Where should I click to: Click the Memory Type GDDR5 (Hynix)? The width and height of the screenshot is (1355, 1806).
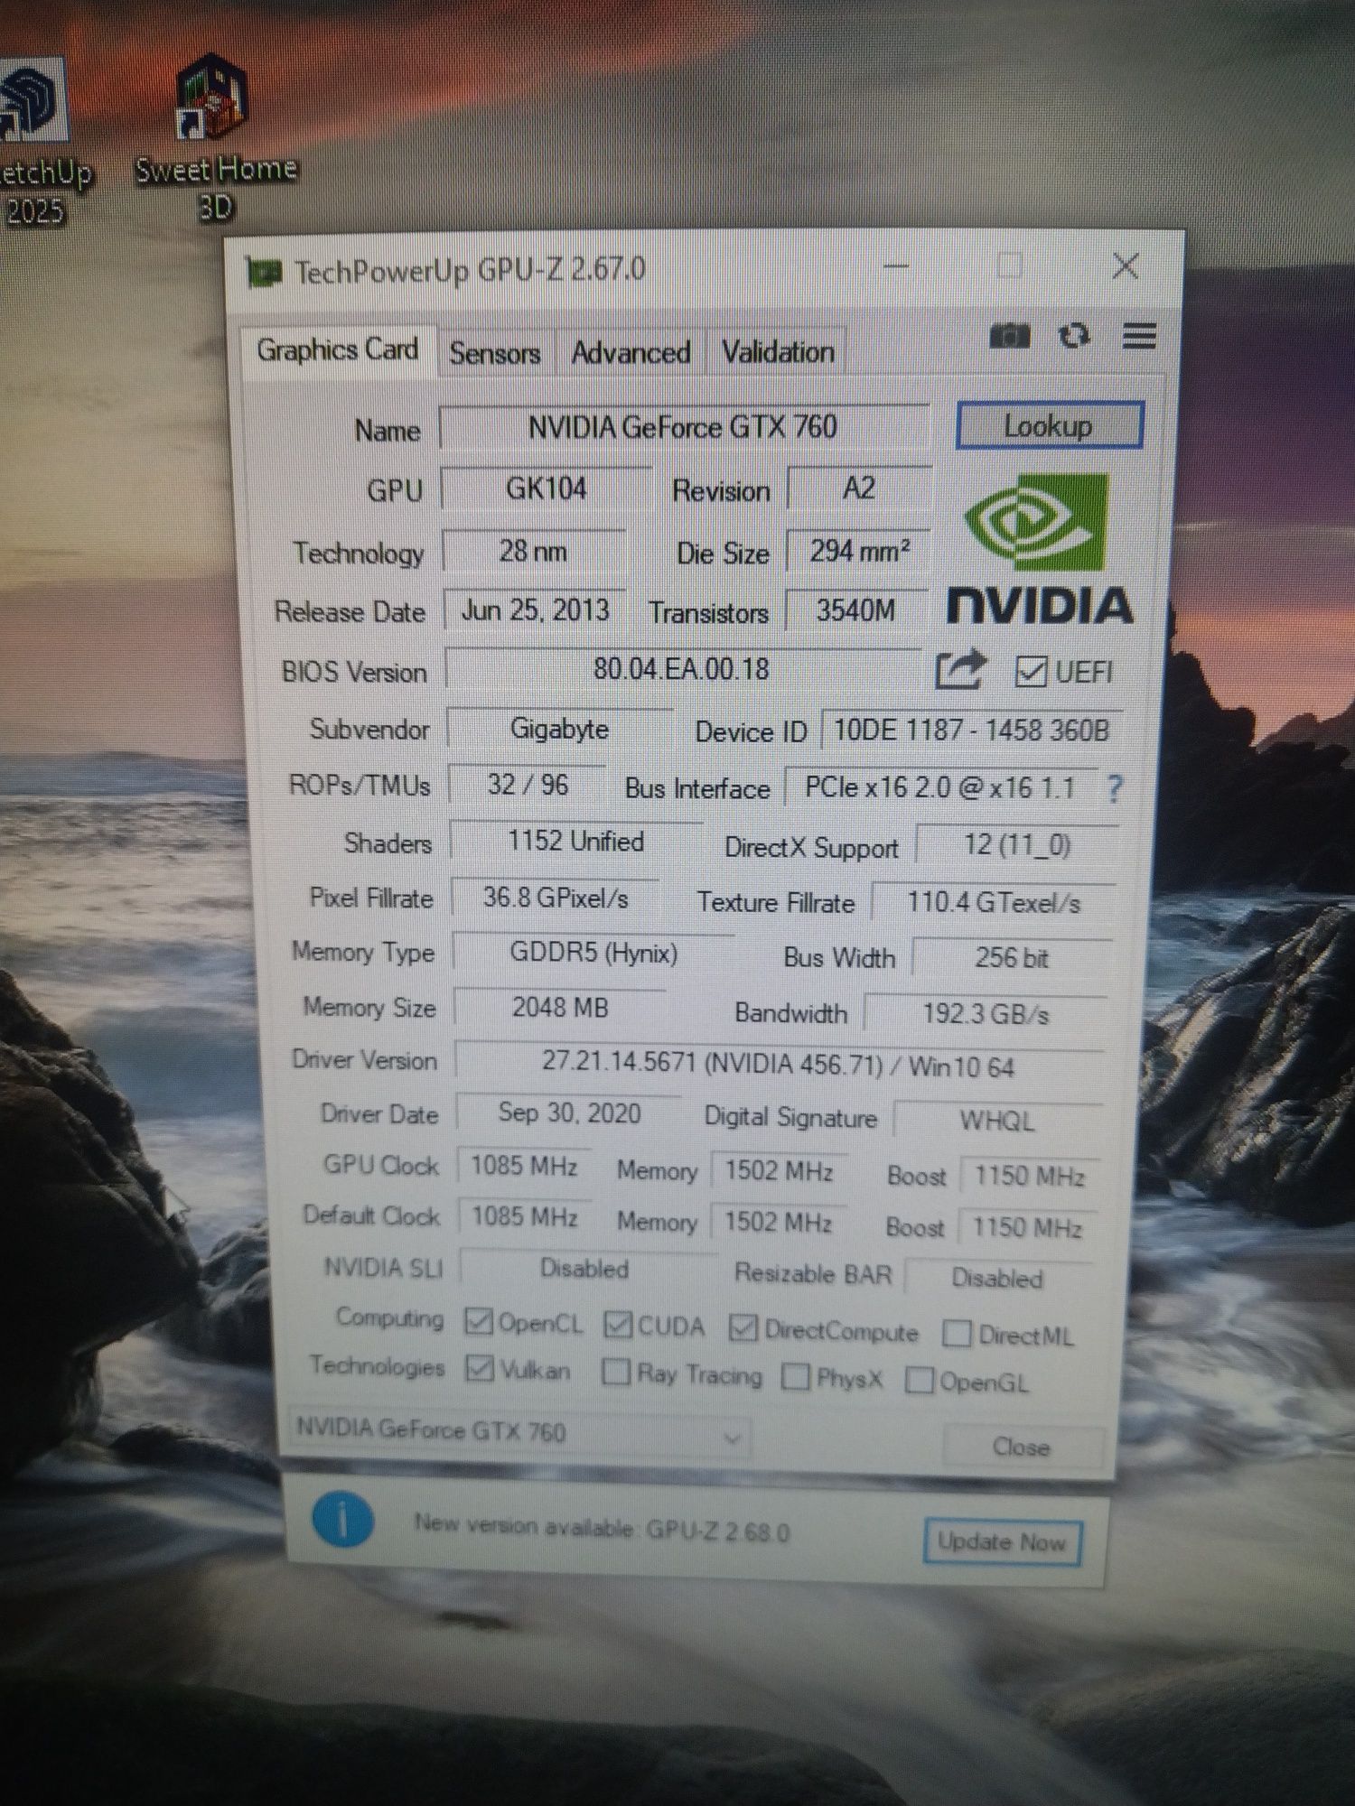[593, 953]
